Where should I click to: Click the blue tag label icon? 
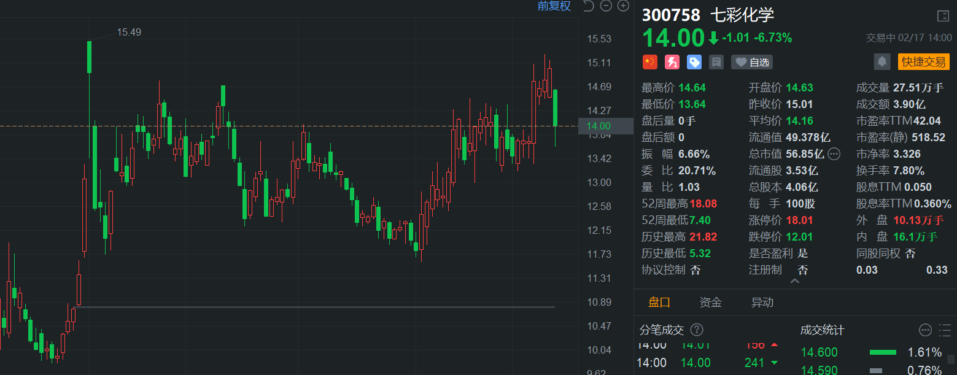pyautogui.click(x=694, y=62)
